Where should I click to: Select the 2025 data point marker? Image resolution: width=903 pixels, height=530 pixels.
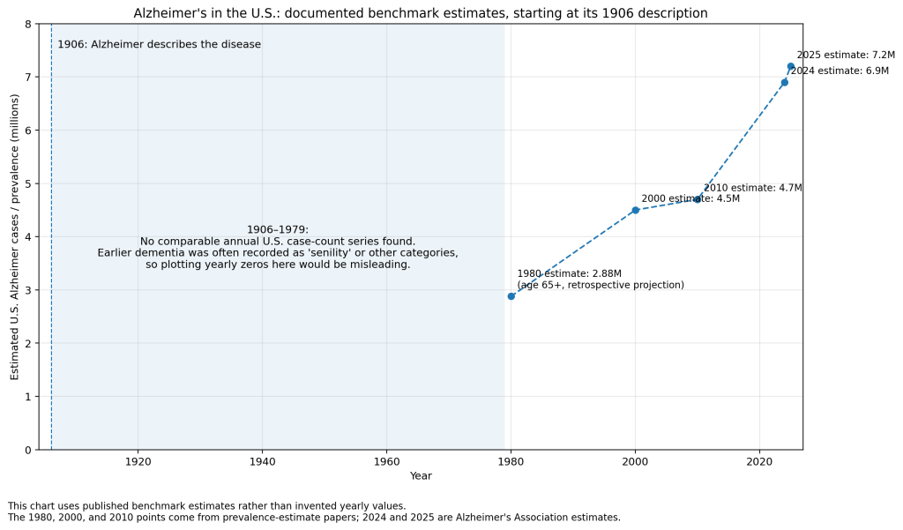click(x=791, y=66)
